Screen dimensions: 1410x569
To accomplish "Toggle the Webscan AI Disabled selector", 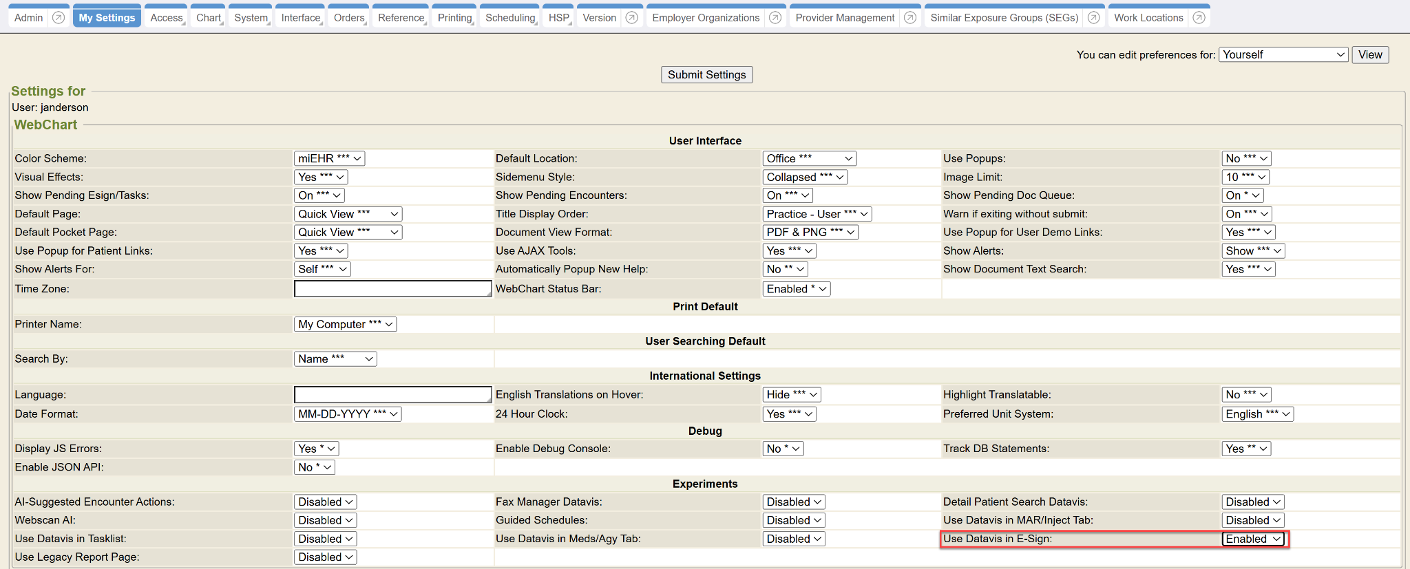I will pyautogui.click(x=325, y=520).
